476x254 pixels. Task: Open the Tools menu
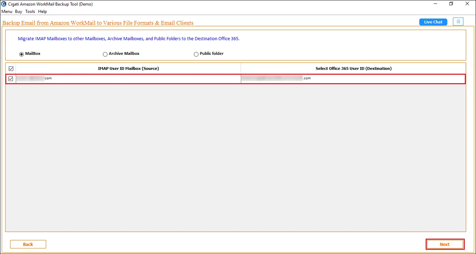pyautogui.click(x=30, y=12)
